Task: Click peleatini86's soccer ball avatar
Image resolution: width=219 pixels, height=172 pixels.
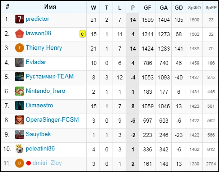Action: point(19,149)
